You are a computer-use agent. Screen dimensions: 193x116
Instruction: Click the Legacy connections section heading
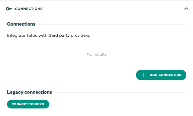point(29,92)
